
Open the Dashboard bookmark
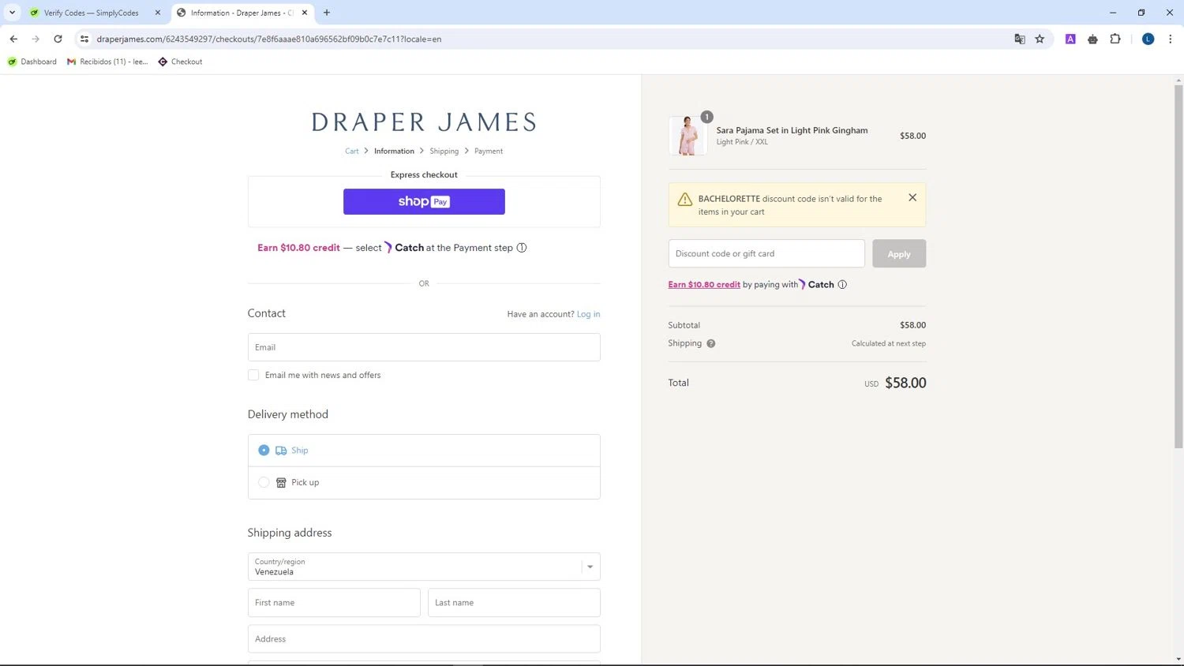point(32,62)
